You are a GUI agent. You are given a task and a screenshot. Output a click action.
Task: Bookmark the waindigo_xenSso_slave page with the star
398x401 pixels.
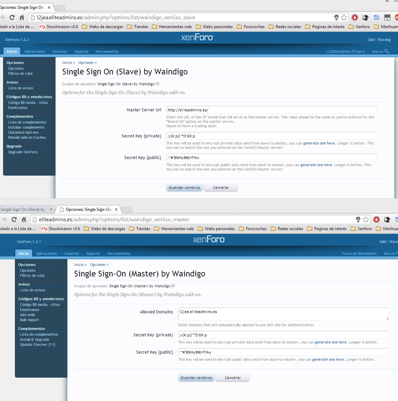[344, 18]
